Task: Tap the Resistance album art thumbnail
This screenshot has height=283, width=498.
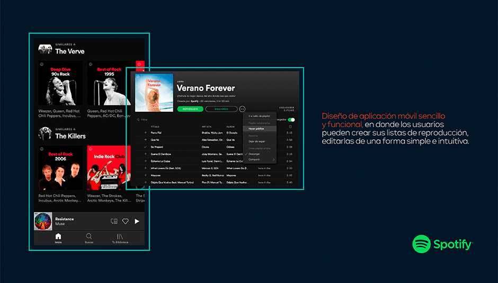Action: click(x=43, y=222)
